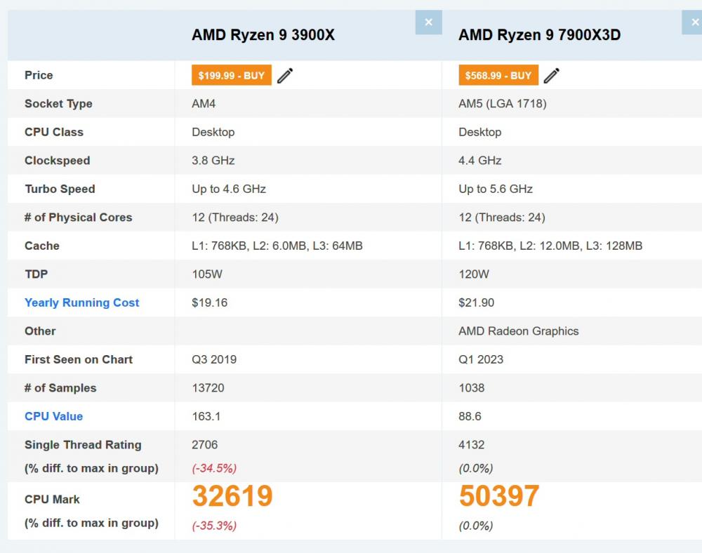Click the CPU Mark score 32619
The image size is (702, 553).
[232, 495]
